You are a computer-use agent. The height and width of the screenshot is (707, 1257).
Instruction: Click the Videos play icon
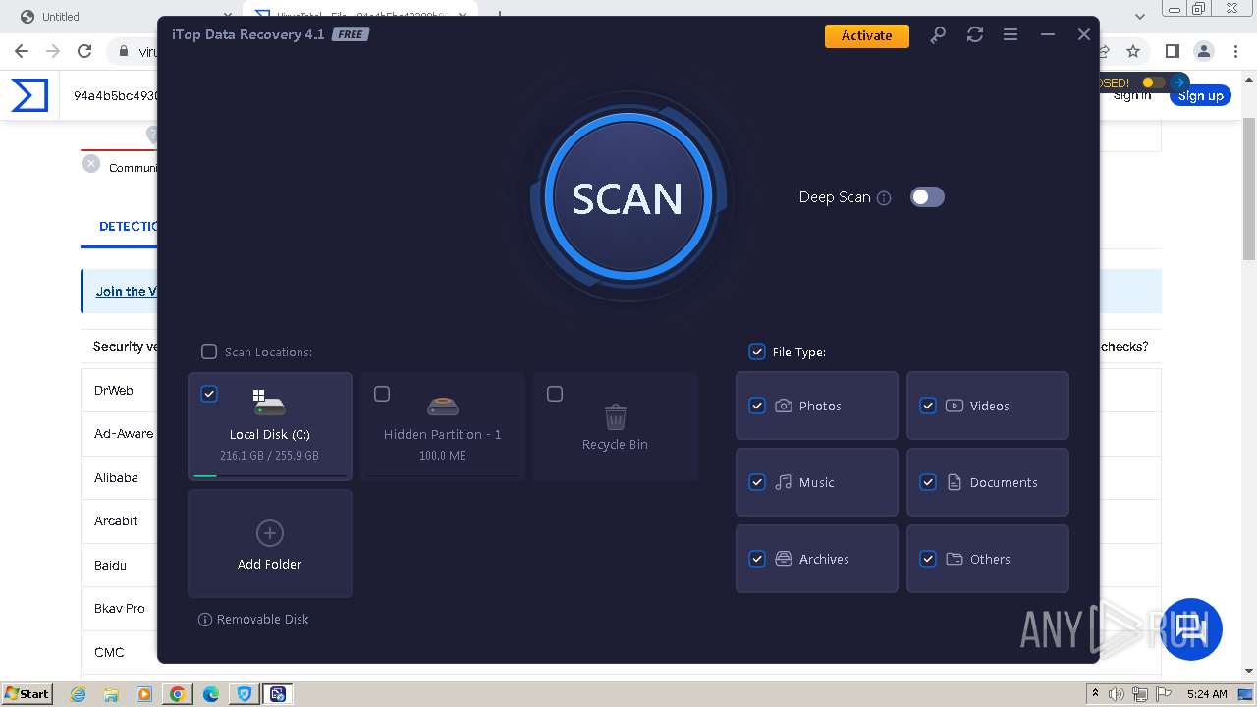click(955, 406)
